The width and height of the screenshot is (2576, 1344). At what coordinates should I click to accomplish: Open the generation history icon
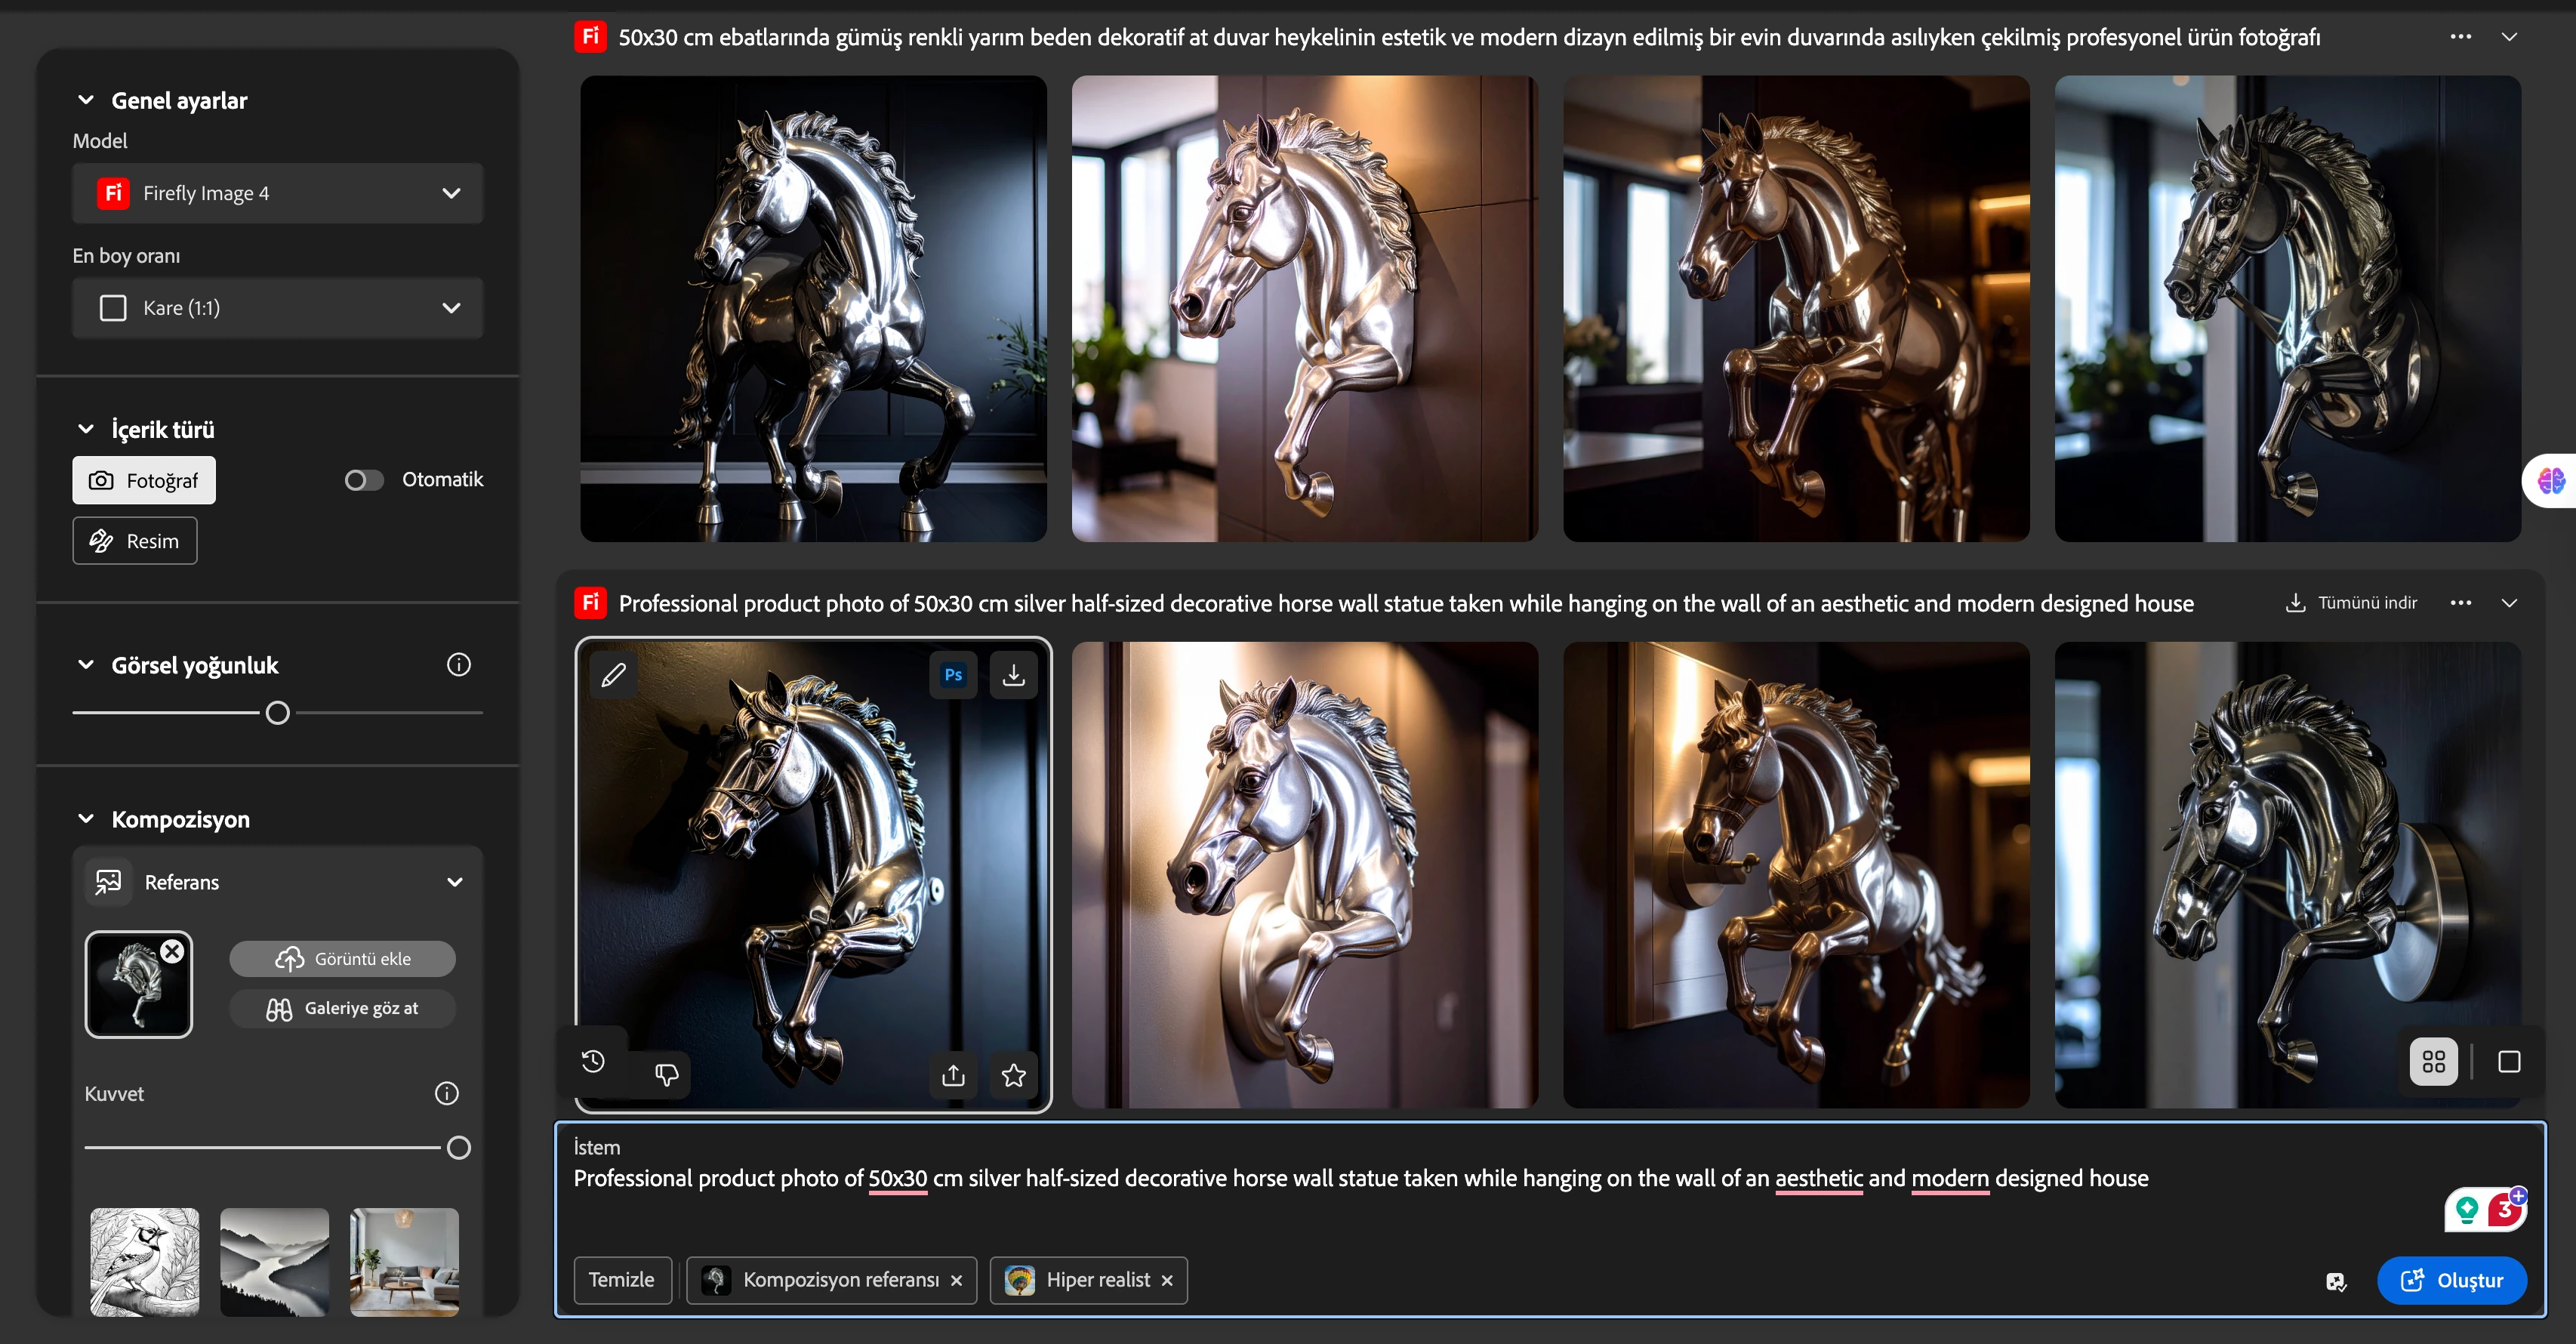pyautogui.click(x=593, y=1061)
